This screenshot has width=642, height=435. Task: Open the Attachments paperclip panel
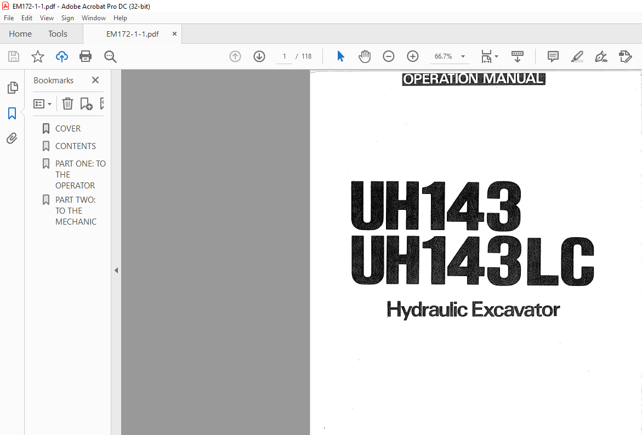(12, 138)
